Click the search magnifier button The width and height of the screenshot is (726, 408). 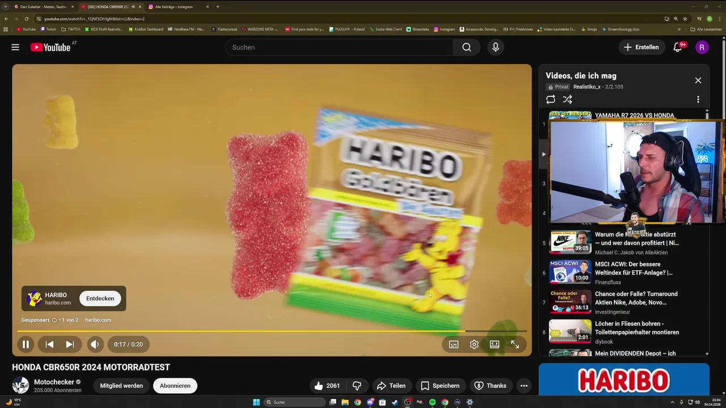pyautogui.click(x=467, y=47)
